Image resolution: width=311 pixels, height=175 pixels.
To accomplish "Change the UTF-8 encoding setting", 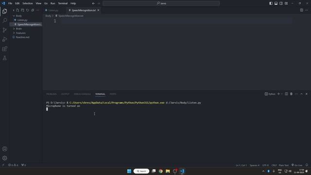I will pyautogui.click(x=265, y=165).
